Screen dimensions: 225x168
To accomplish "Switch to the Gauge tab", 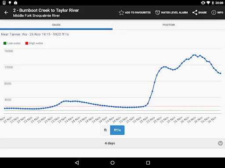I will coord(56,25).
